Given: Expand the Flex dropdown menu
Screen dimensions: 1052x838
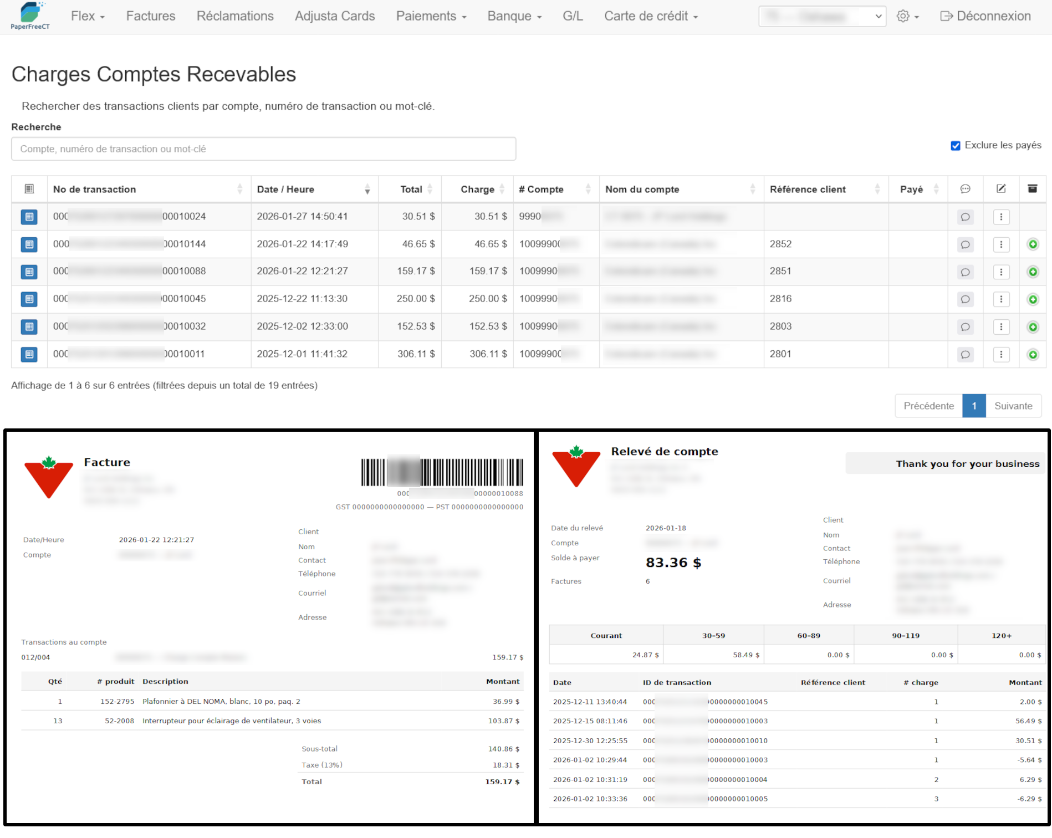Looking at the screenshot, I should (88, 16).
